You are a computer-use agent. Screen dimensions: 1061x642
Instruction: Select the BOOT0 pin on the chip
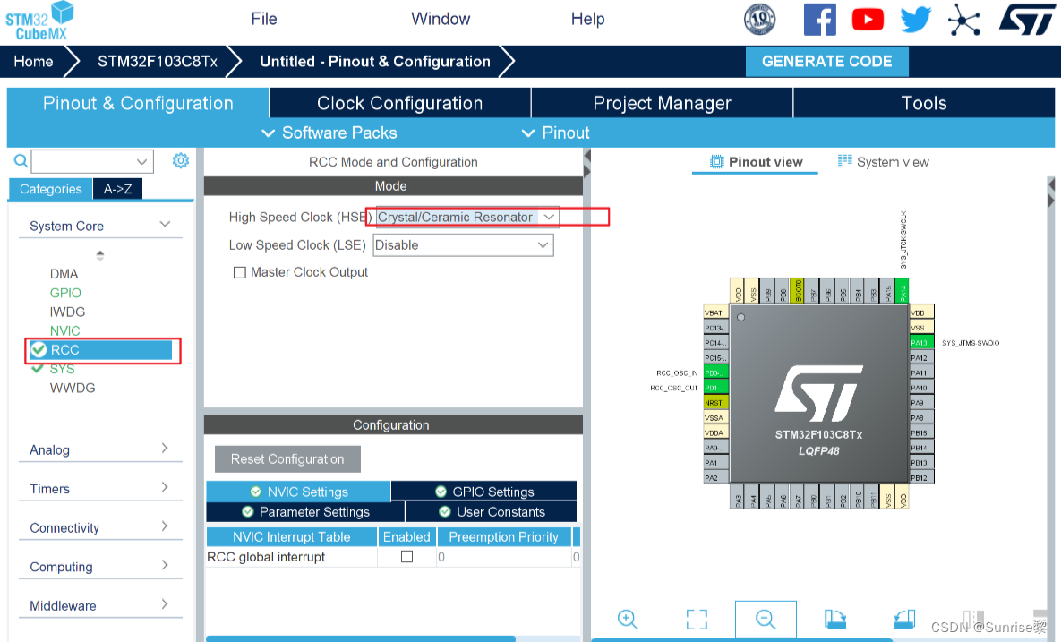click(798, 291)
